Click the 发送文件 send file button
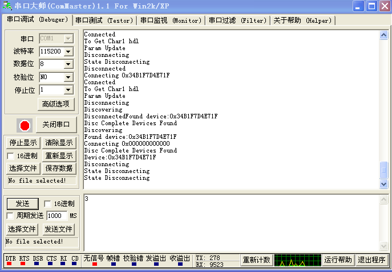Viewport: 392px width, 272px height. click(58, 229)
